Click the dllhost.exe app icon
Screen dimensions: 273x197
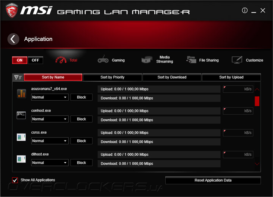pos(21,159)
